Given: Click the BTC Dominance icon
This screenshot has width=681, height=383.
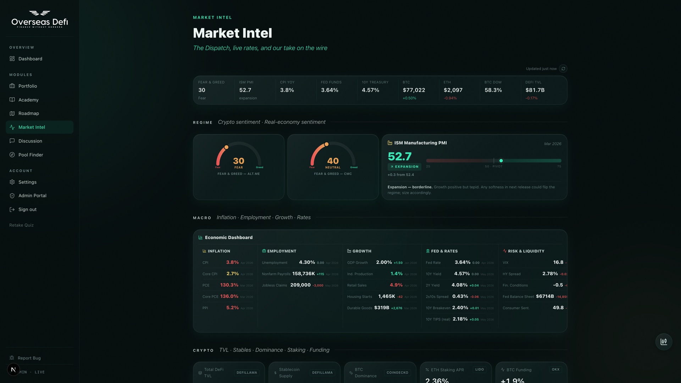Looking at the screenshot, I should coord(351,373).
